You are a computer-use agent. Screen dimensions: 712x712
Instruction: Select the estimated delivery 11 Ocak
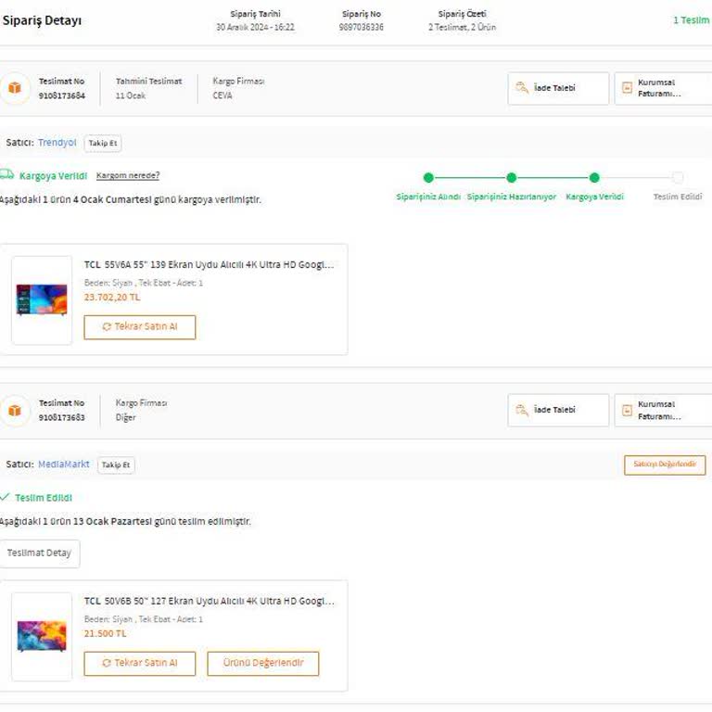[x=131, y=95]
